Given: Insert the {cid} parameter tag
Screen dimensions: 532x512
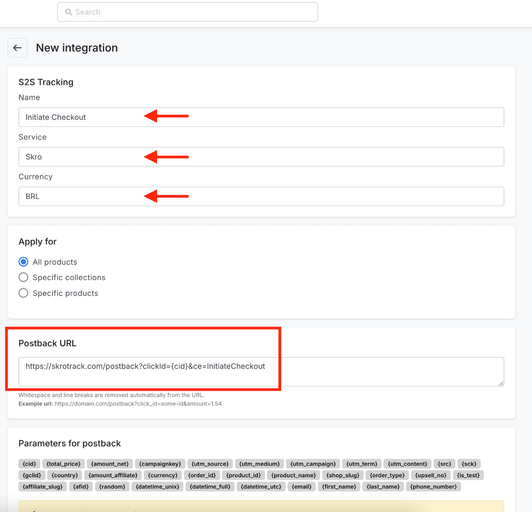Looking at the screenshot, I should [29, 464].
